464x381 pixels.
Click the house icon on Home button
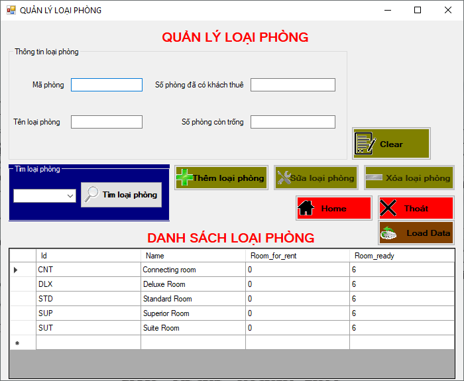[x=306, y=208]
